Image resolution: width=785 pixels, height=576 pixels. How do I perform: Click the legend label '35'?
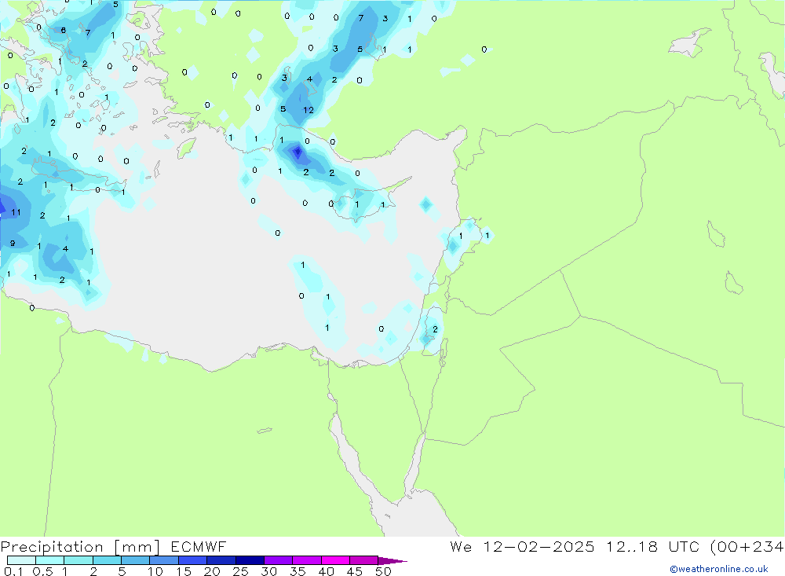pos(298,571)
